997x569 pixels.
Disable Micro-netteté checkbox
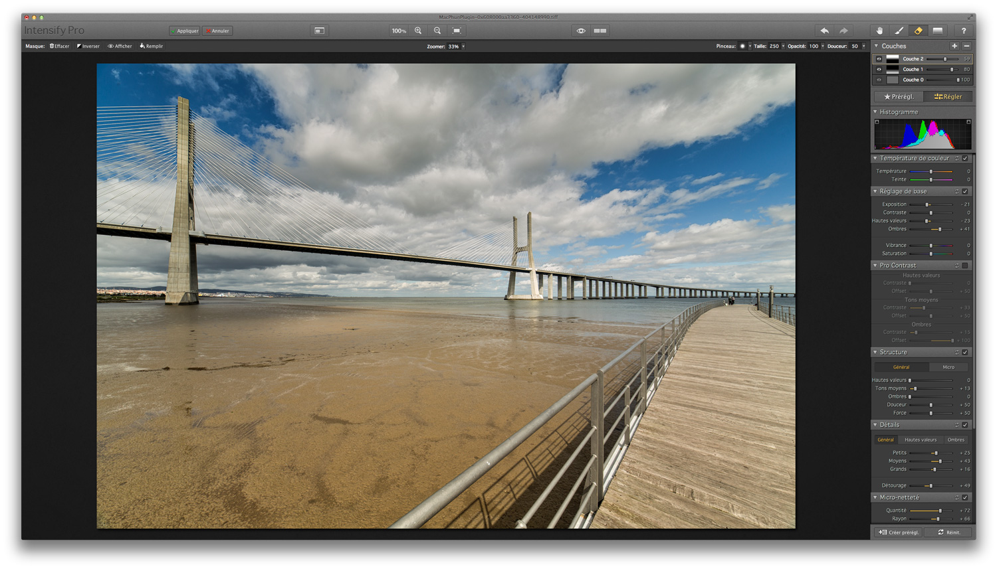click(x=965, y=497)
